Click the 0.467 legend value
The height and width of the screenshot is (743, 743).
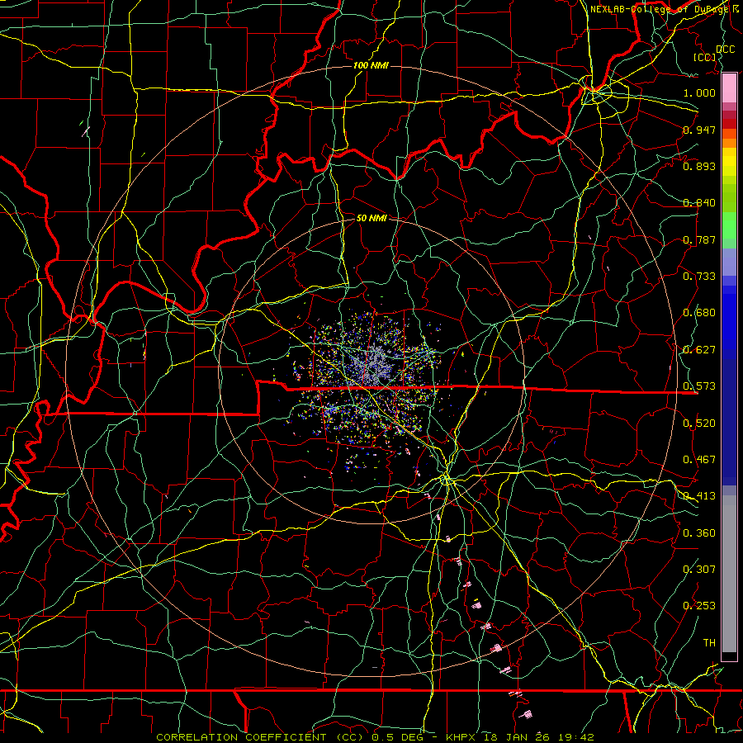[699, 460]
